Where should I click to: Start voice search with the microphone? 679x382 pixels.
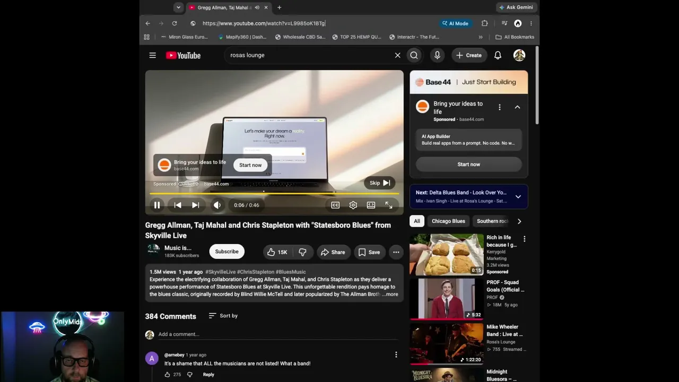point(437,55)
